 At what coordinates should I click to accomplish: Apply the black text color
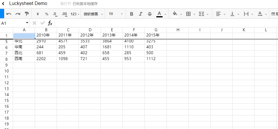tap(159, 14)
